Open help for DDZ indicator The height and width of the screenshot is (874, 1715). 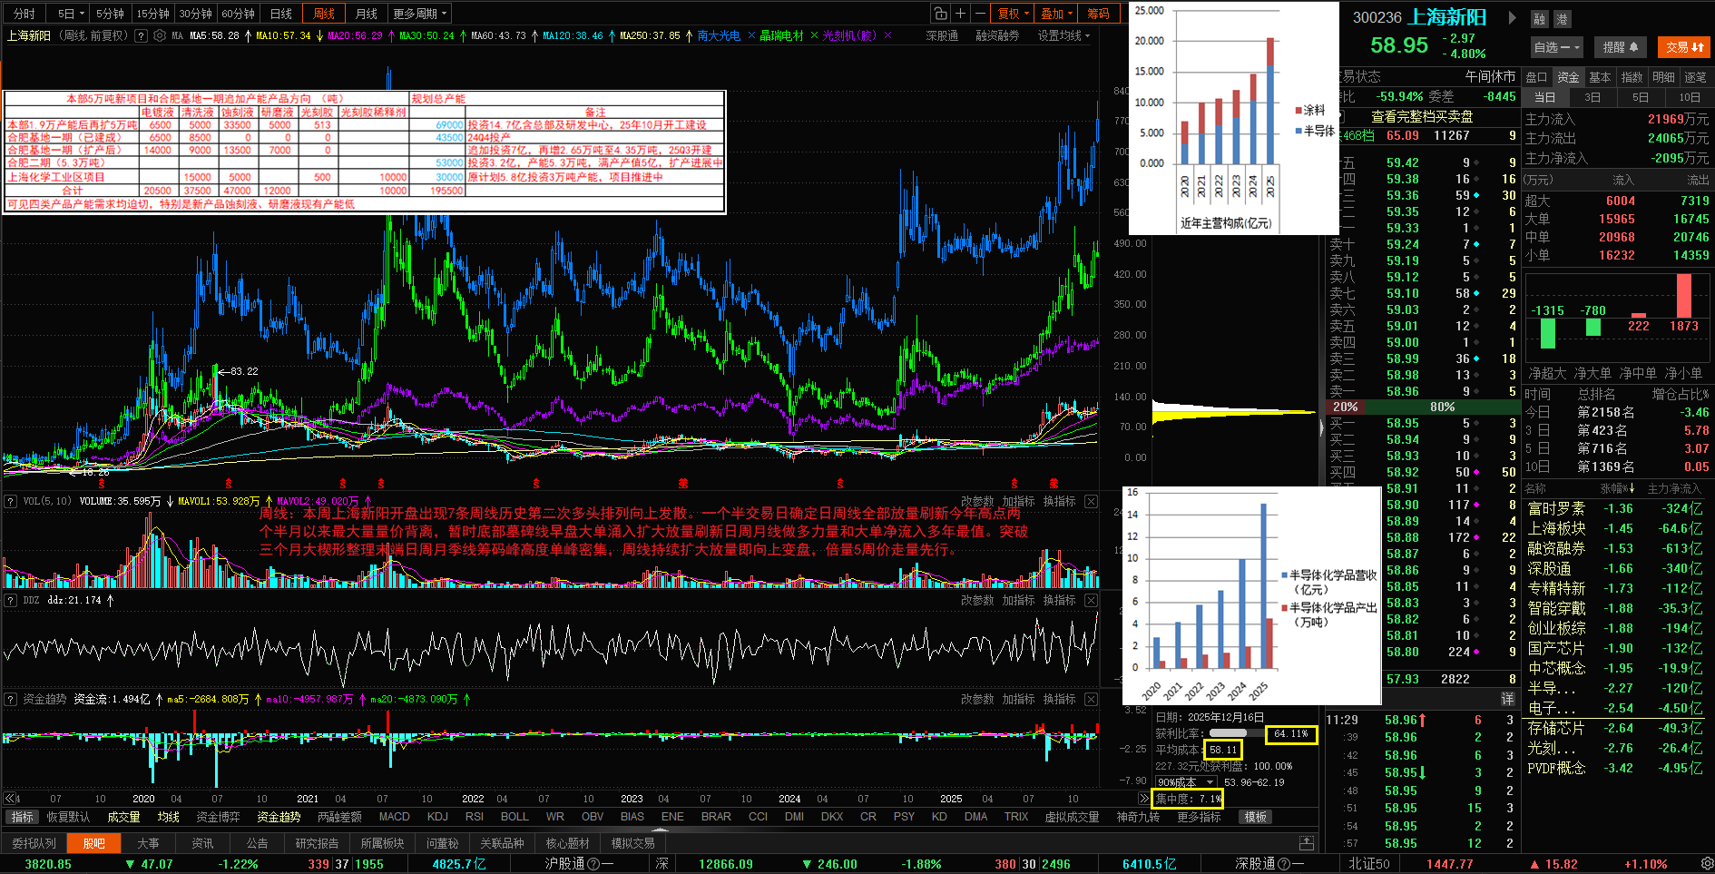tap(11, 600)
